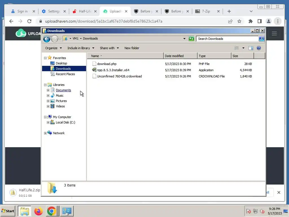
Task: Click the search magnifier icon in Downloads
Action: coord(262,38)
